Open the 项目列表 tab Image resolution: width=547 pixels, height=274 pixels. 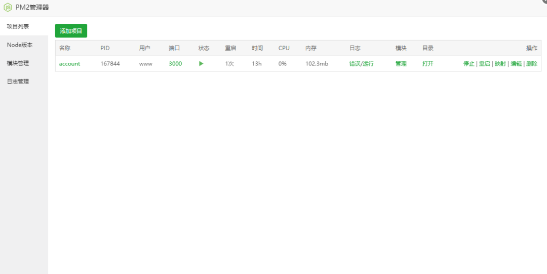click(24, 26)
